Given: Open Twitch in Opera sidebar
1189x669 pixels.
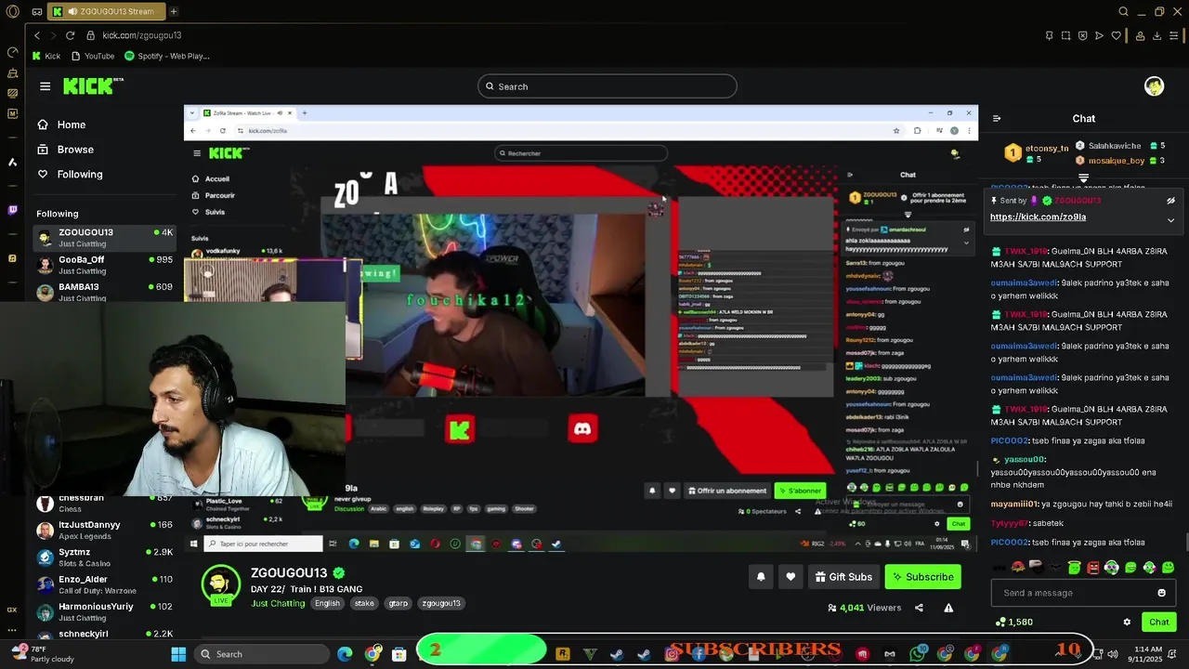Looking at the screenshot, I should (12, 210).
